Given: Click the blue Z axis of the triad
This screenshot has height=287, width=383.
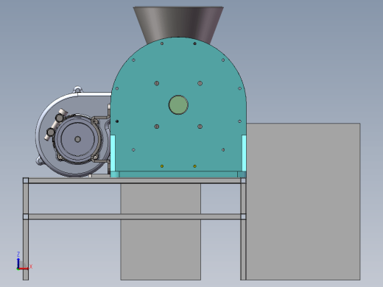Looking at the screenshot, I should tap(18, 263).
